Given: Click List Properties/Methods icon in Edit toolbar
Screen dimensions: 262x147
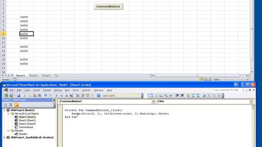Looking at the screenshot, I should click(151, 96).
